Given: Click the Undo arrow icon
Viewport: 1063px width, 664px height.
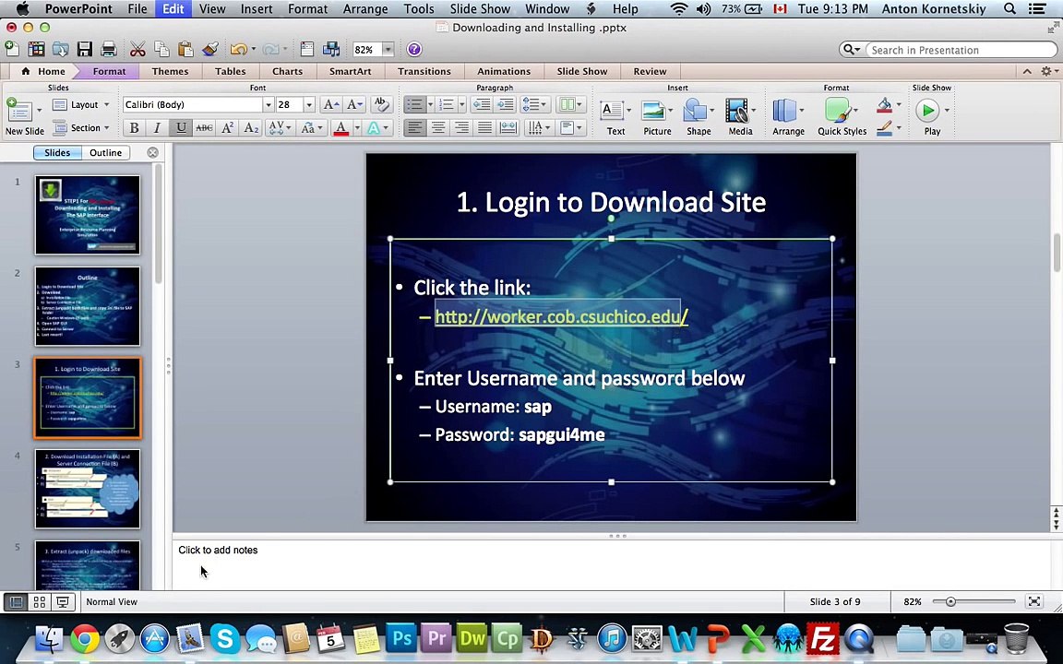Looking at the screenshot, I should (238, 49).
